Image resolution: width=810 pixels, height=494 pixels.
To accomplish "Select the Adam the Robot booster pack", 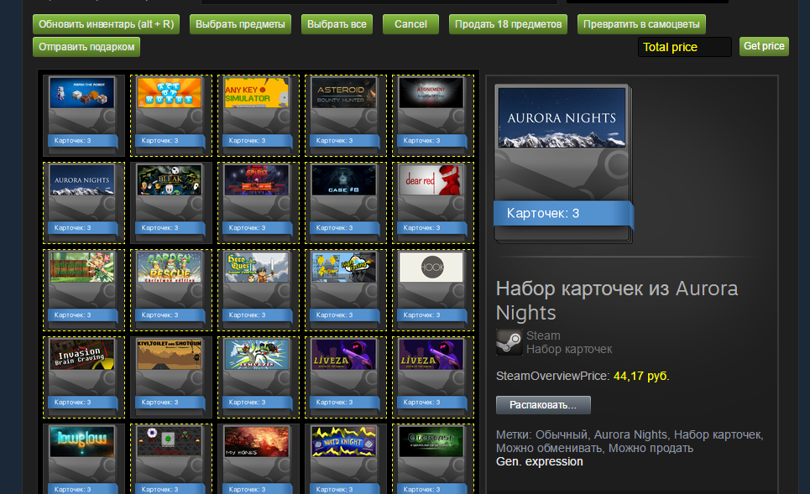I will (84, 116).
